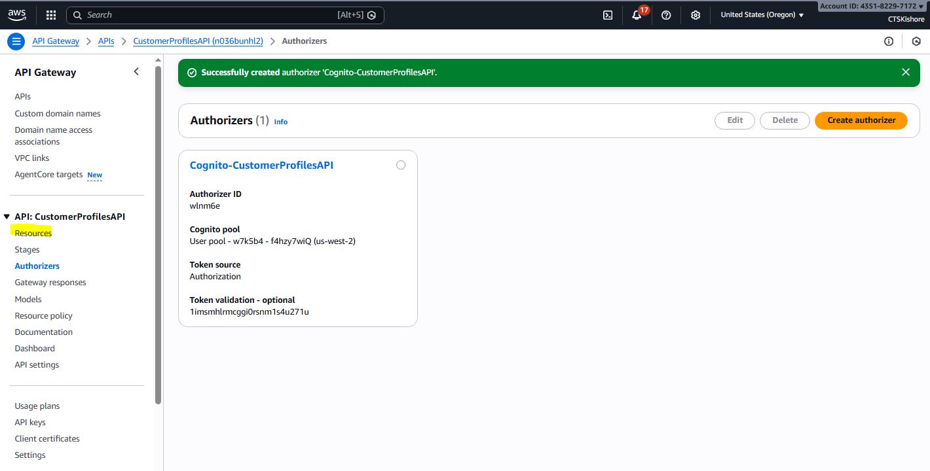Select the Cognito-CustomerProfilesAPI radio button

coord(401,165)
